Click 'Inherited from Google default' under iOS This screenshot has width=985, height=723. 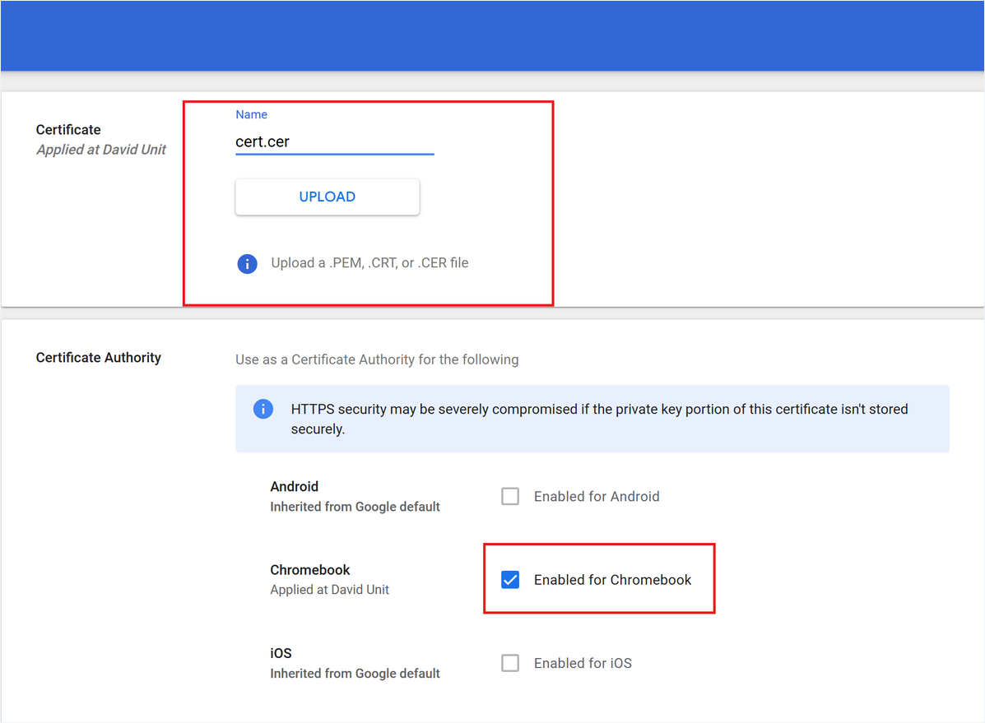pyautogui.click(x=355, y=674)
